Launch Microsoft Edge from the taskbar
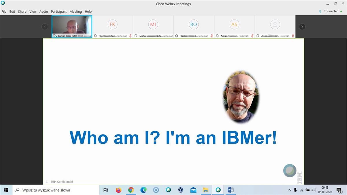347x195 pixels. [143, 190]
